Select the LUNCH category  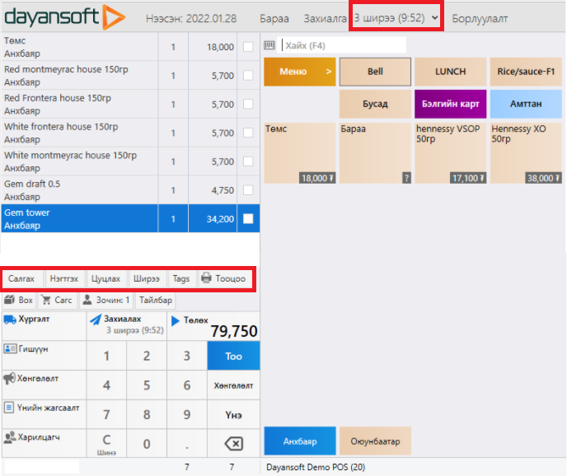pyautogui.click(x=450, y=72)
